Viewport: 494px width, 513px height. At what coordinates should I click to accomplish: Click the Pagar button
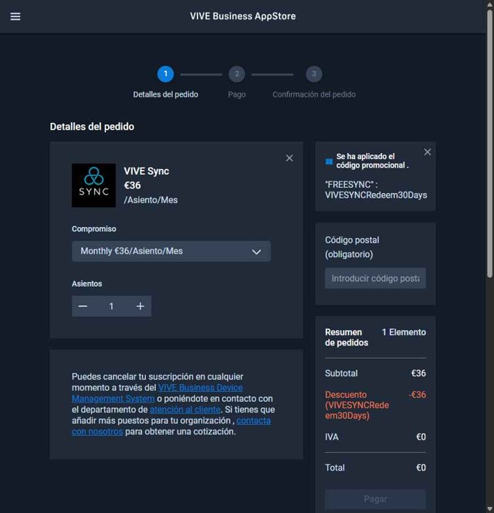coord(375,499)
